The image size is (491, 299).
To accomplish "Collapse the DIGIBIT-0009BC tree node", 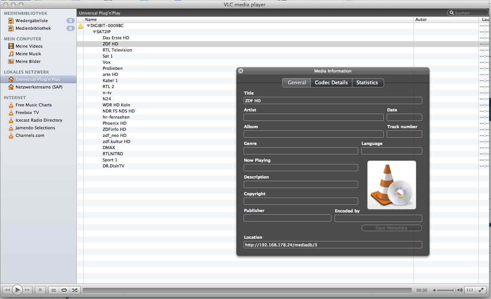I will click(x=88, y=26).
